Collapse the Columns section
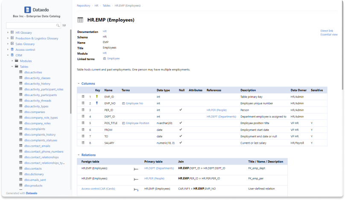This screenshot has width=345, height=200. (x=79, y=84)
